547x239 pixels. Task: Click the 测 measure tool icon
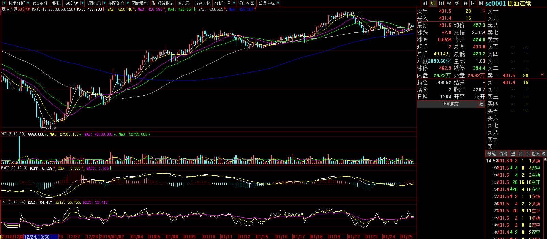pos(425,3)
